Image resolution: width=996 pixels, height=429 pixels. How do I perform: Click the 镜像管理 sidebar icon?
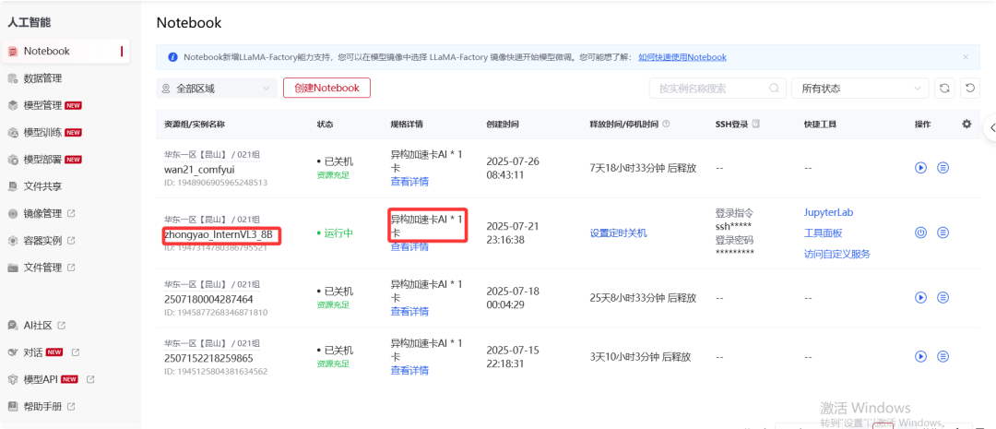pos(13,213)
